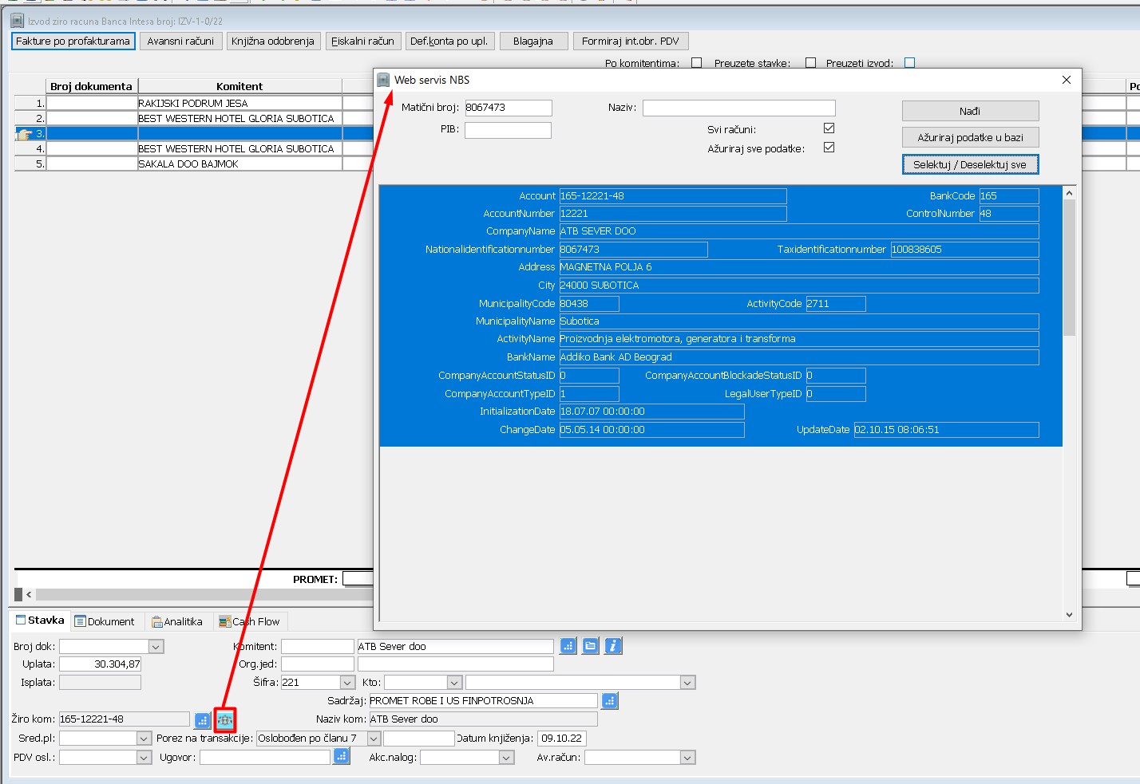
Task: Expand the Akc.nalog dropdown
Action: click(x=506, y=758)
